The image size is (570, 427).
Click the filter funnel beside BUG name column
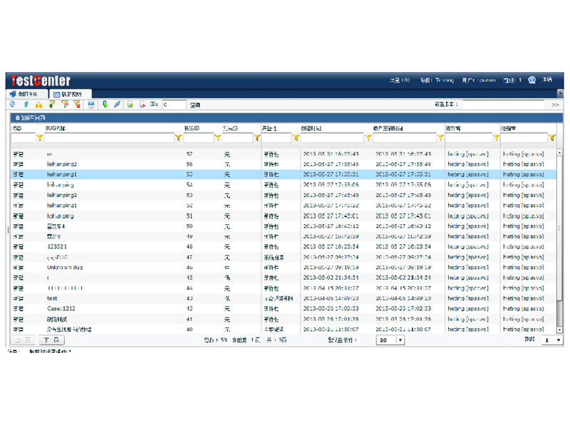(177, 138)
